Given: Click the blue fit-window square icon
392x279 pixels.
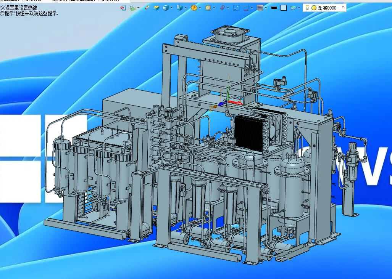Looking at the screenshot, I should (236, 8).
